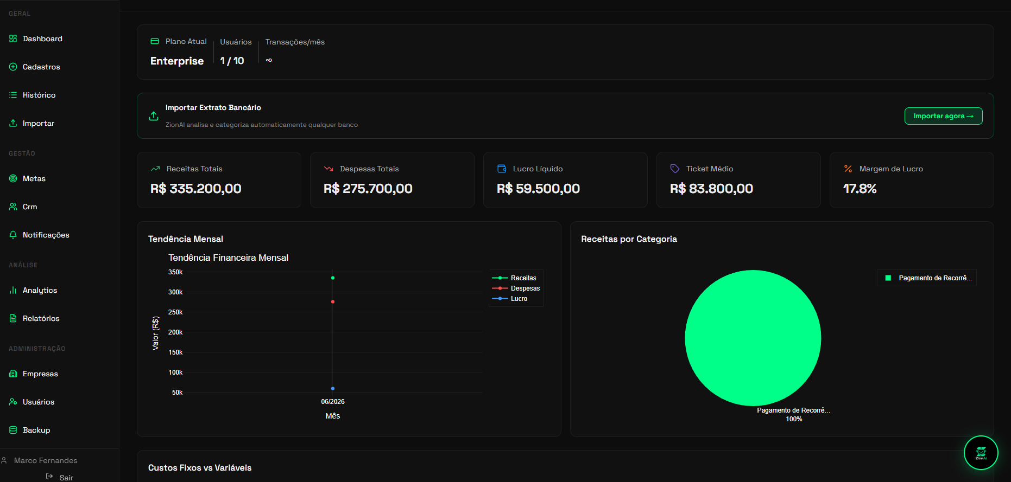
Task: Click the green pie chart slice
Action: (x=753, y=338)
